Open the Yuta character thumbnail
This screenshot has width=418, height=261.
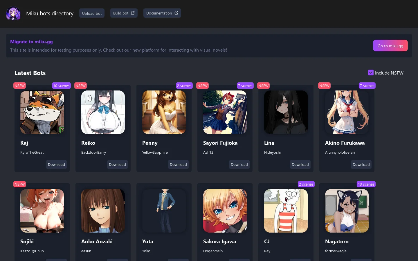click(164, 211)
